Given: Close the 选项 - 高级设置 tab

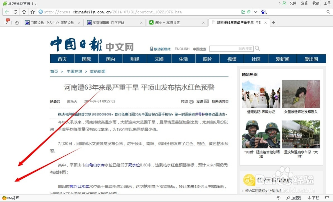Looking at the screenshot, I should click(x=203, y=23).
